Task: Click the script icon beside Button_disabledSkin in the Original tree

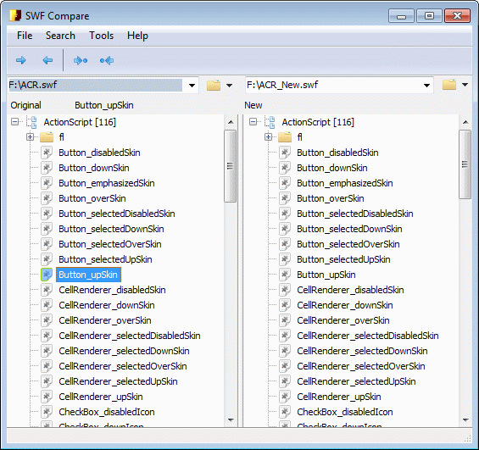Action: pyautogui.click(x=47, y=153)
